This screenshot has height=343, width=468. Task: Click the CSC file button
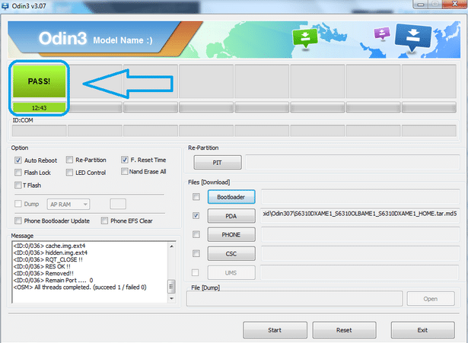pyautogui.click(x=231, y=254)
